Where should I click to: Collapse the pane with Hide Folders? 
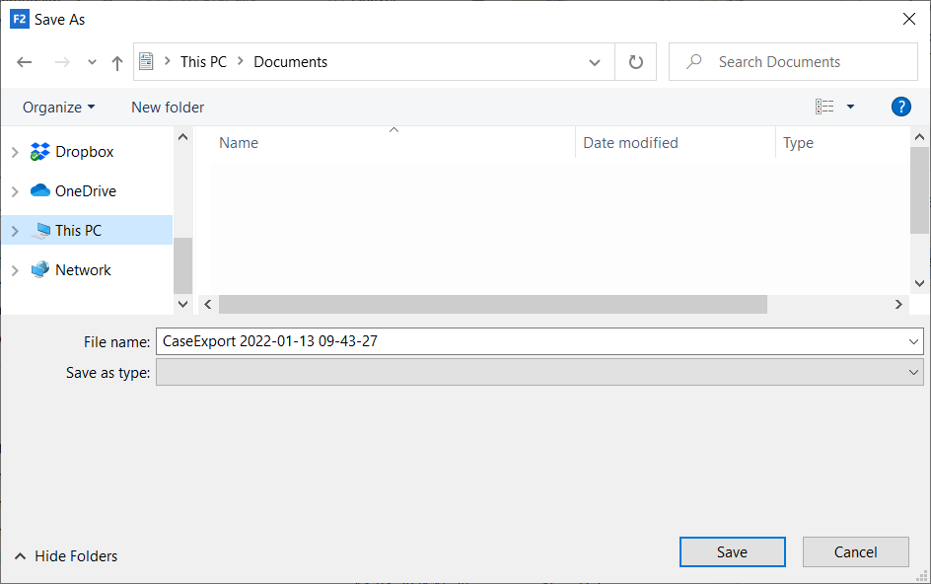click(x=66, y=556)
